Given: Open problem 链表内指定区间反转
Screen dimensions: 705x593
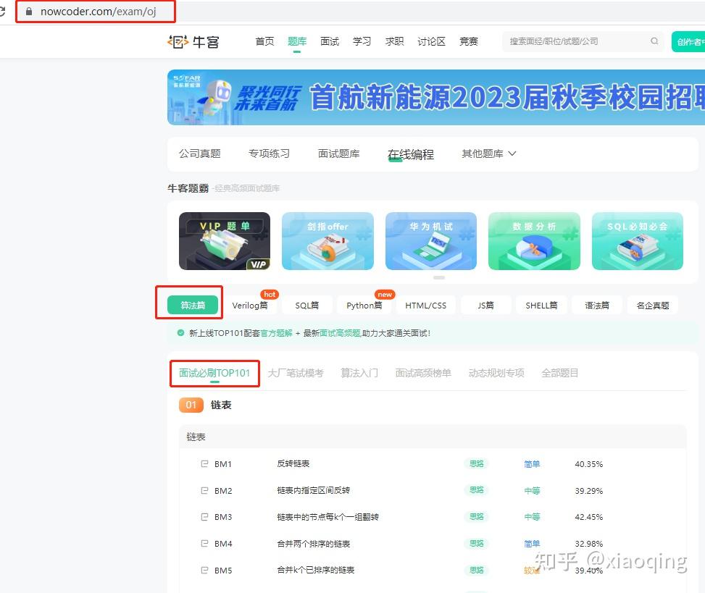Looking at the screenshot, I should click(x=314, y=490).
